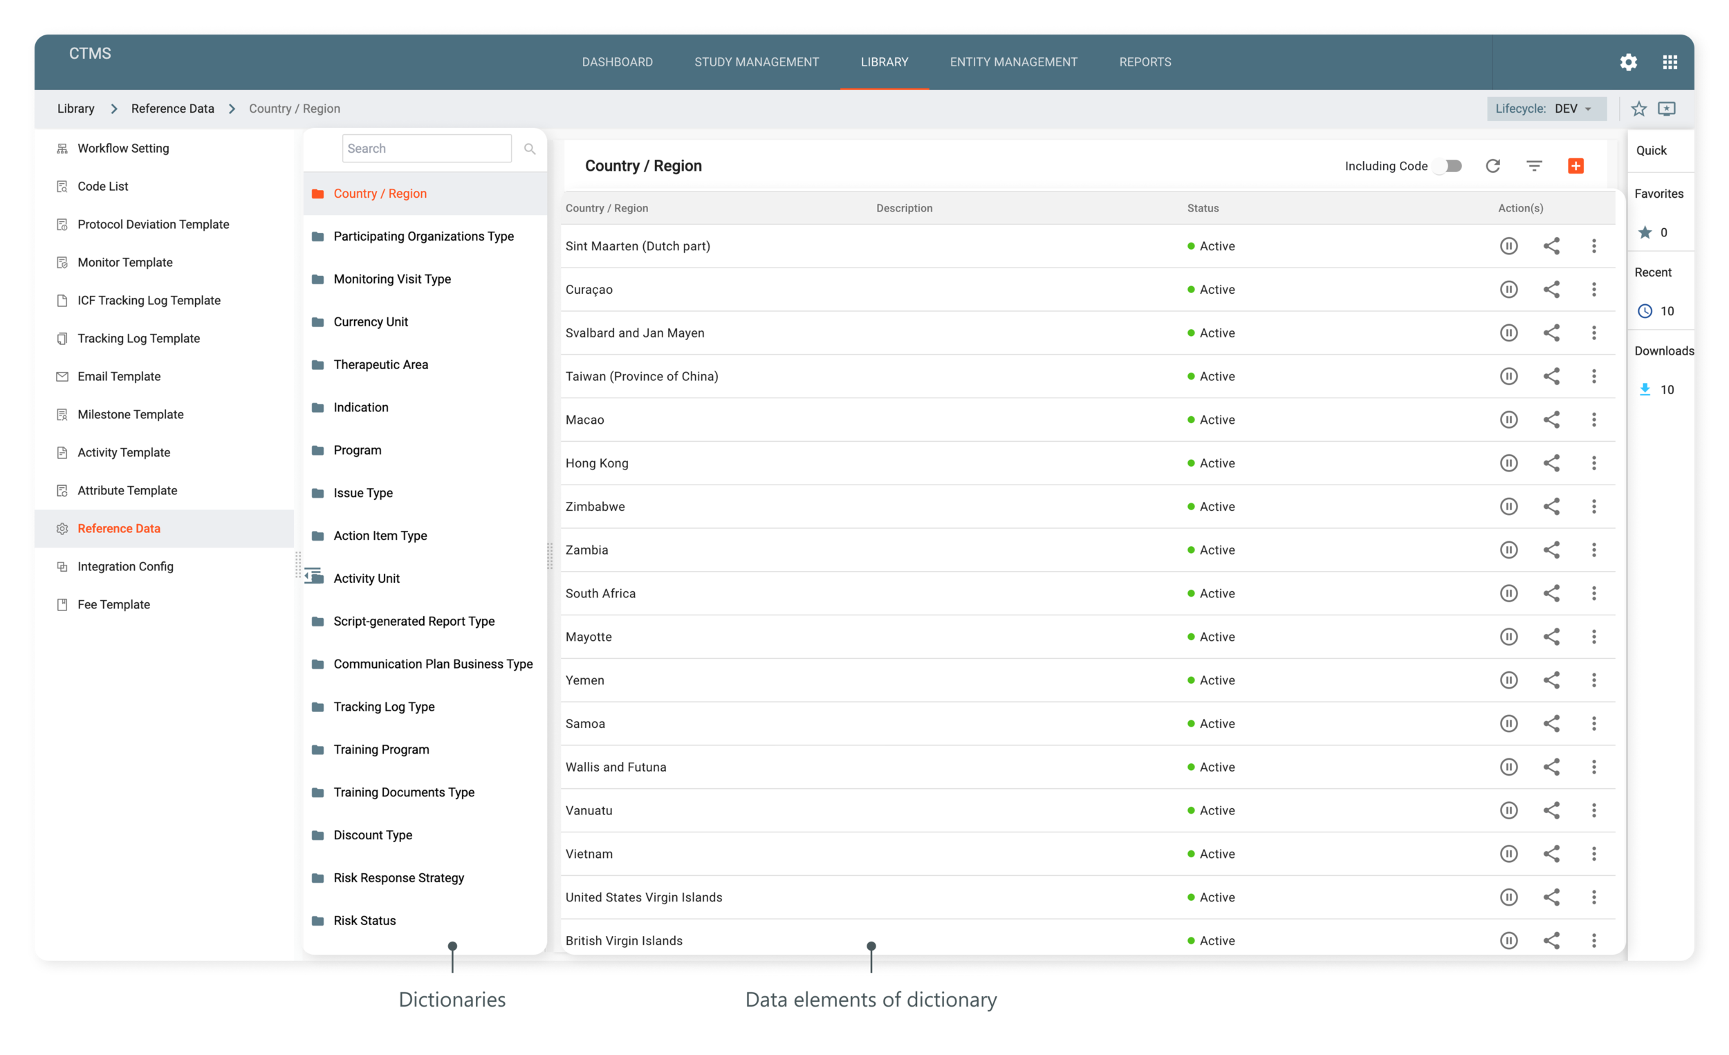Open the settings gear icon
The width and height of the screenshot is (1729, 1055).
[x=1628, y=62]
